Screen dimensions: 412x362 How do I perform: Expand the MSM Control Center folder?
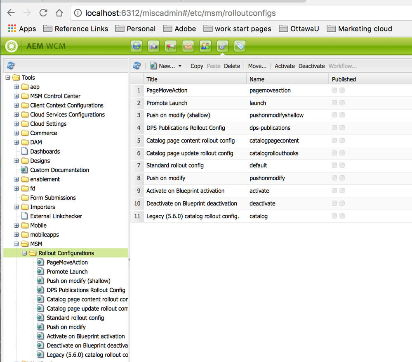pyautogui.click(x=16, y=96)
